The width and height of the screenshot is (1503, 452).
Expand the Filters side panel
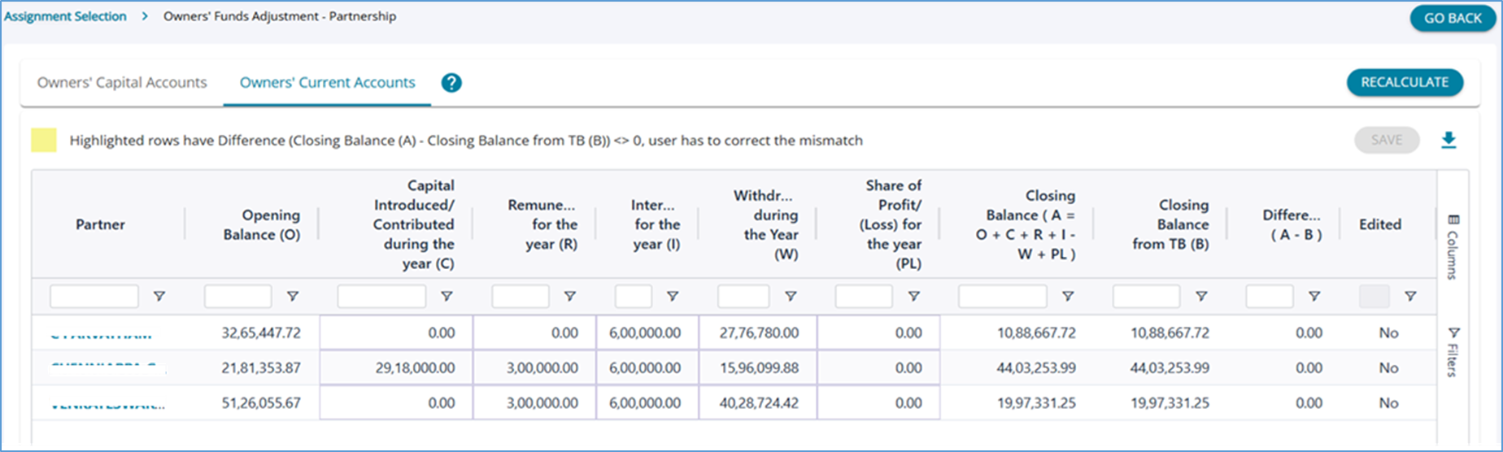point(1453,352)
